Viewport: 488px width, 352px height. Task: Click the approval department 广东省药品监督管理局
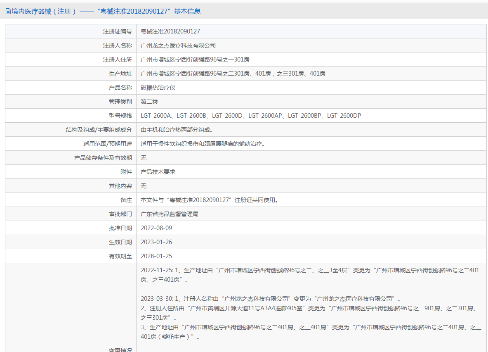pos(170,214)
